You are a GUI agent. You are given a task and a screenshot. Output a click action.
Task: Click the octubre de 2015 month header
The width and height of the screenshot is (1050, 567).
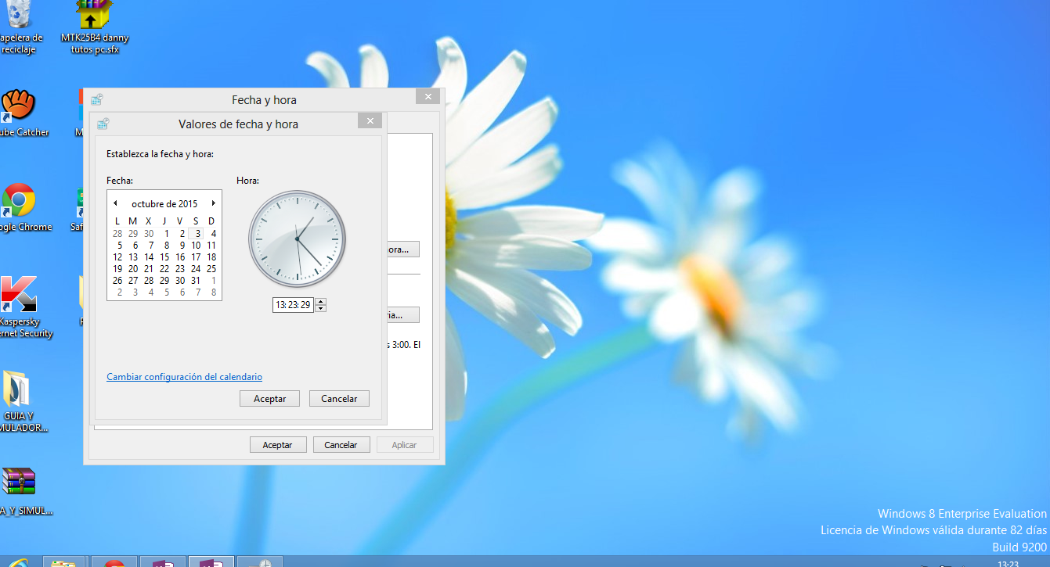click(x=164, y=204)
